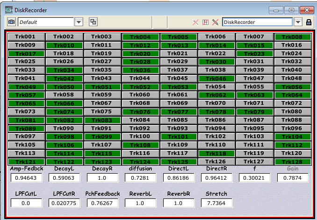
Task: Click the diffusion value 0.7281
Action: (x=141, y=178)
